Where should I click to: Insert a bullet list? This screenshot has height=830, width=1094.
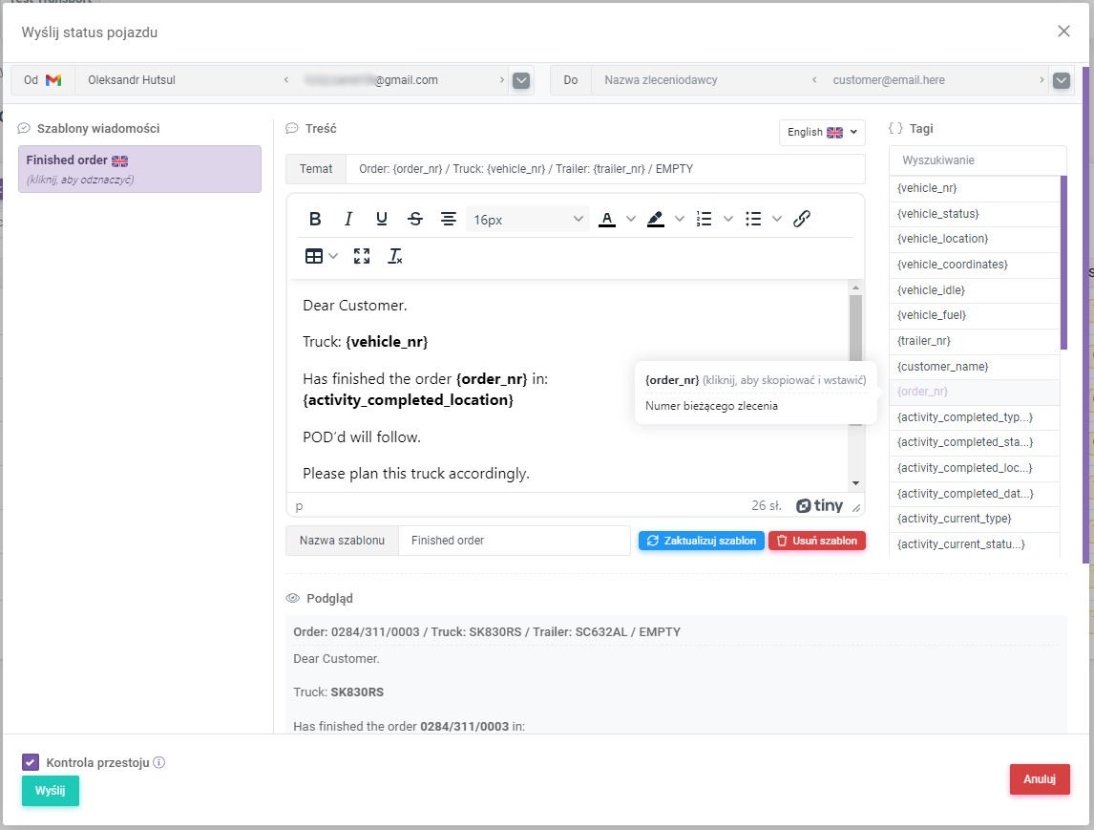coord(753,219)
